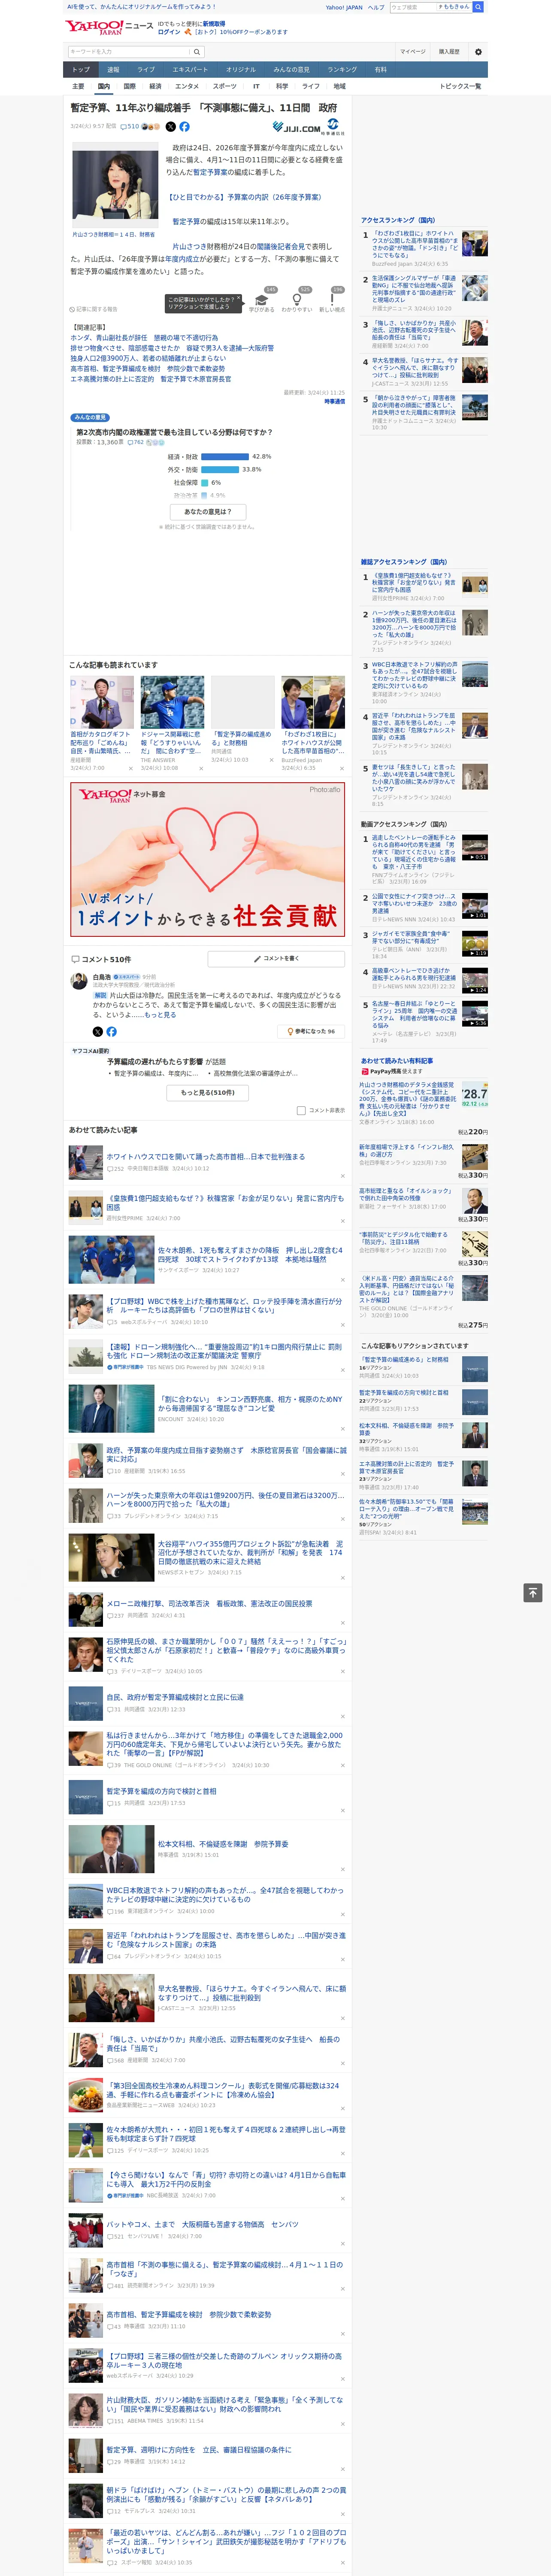The image size is (551, 2576).
Task: Open the みんなの意見 tab
Action: pos(291,70)
